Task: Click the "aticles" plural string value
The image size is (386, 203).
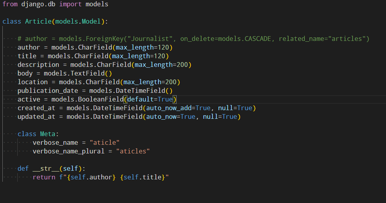Action: tap(133, 151)
